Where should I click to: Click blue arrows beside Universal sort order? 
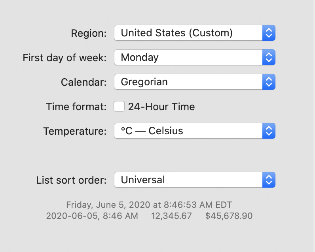269,180
